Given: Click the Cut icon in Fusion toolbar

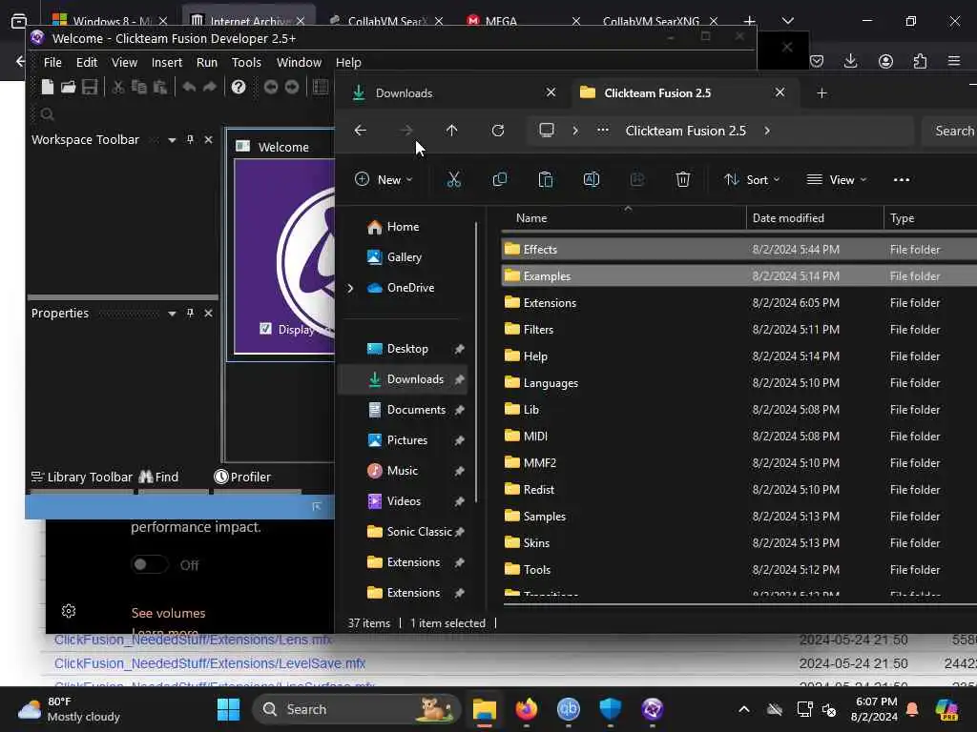Looking at the screenshot, I should pyautogui.click(x=117, y=87).
